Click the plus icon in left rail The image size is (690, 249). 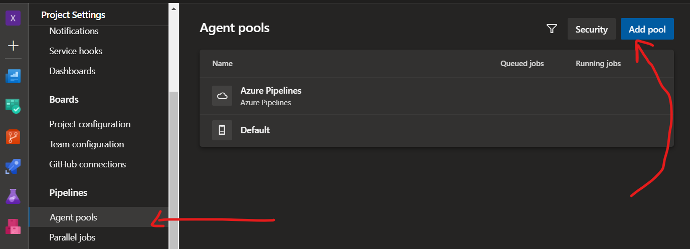pyautogui.click(x=13, y=46)
